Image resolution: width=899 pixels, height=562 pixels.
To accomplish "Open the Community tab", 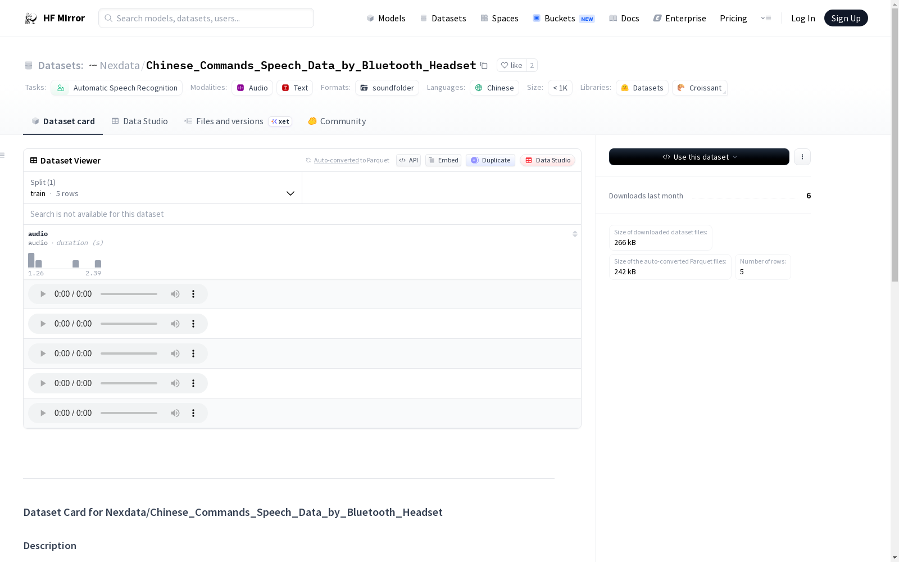I will tap(337, 121).
